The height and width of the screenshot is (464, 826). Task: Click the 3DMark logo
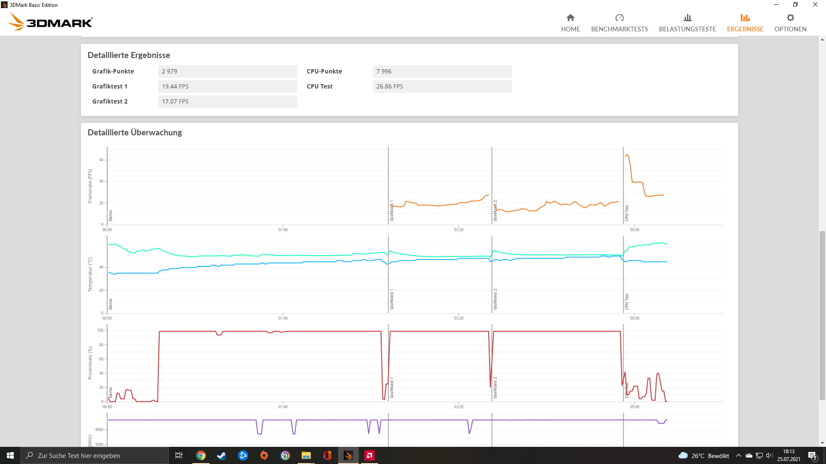[51, 21]
